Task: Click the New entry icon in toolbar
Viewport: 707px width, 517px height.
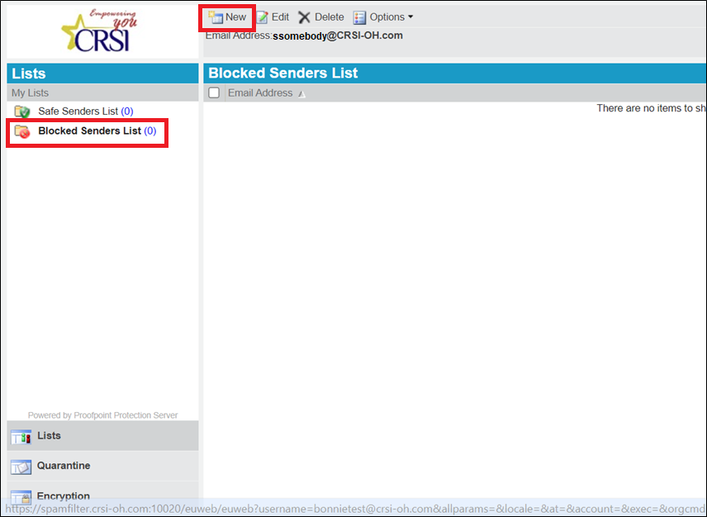Action: [216, 17]
